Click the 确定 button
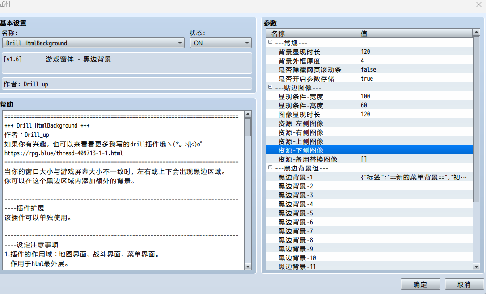 point(420,284)
